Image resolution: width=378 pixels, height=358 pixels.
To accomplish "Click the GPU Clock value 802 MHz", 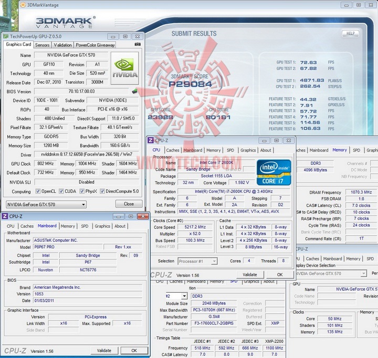I will click(46, 163).
